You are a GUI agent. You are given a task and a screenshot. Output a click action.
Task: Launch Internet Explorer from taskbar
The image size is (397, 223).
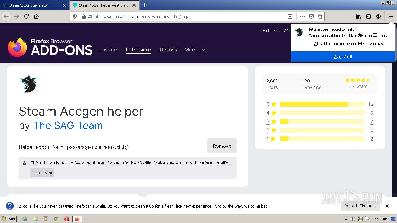[x=25, y=219]
